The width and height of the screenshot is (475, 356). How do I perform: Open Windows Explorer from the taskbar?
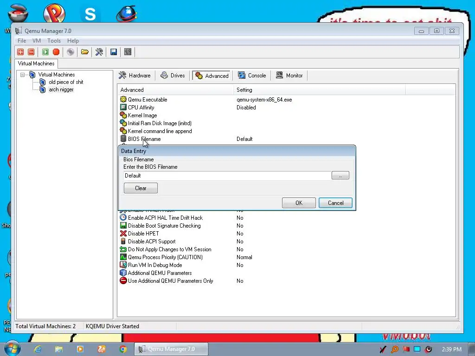tap(59, 349)
